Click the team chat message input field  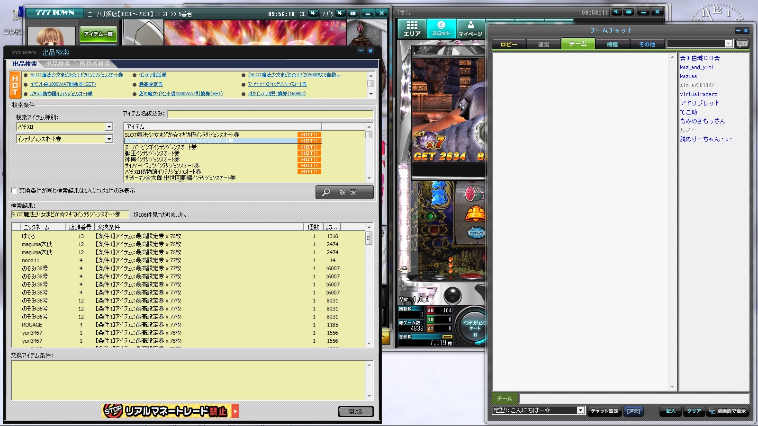click(634, 399)
